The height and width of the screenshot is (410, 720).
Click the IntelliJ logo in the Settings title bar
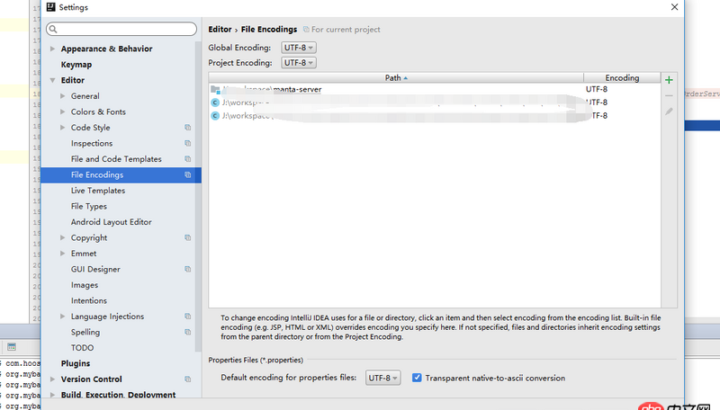click(x=51, y=7)
